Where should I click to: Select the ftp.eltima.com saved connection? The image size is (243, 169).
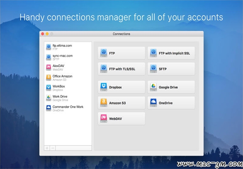(68, 47)
